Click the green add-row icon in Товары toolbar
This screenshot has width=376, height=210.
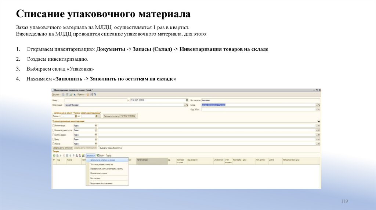pyautogui.click(x=54, y=155)
